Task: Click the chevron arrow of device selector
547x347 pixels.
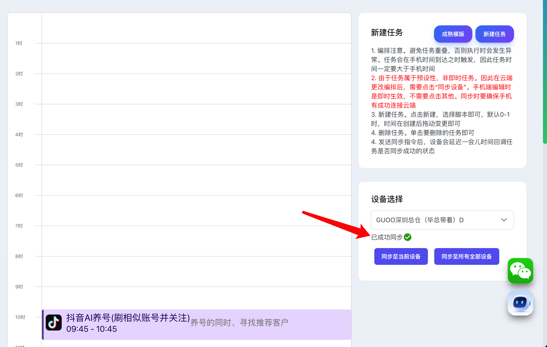Action: click(x=504, y=220)
